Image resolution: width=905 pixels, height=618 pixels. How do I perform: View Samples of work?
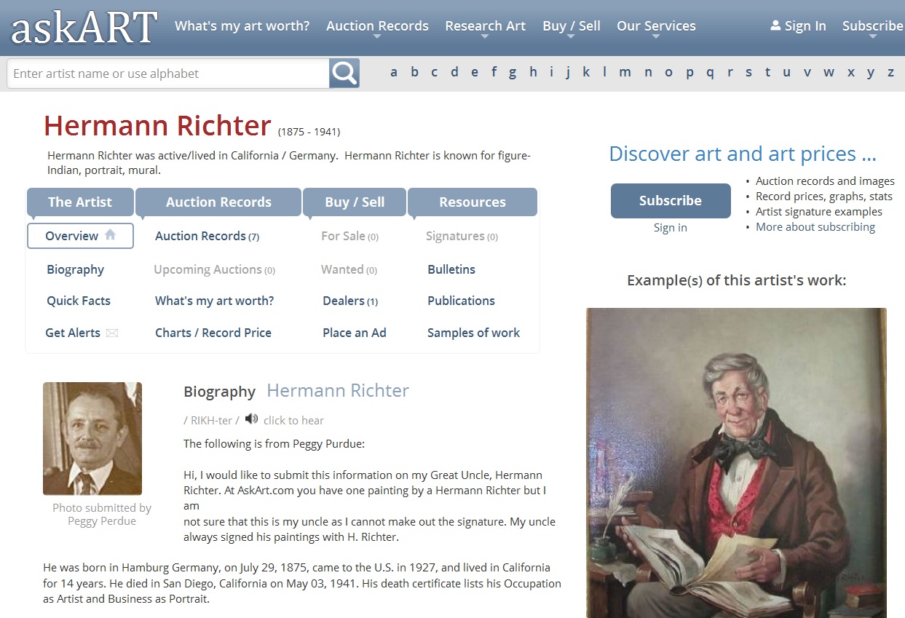(473, 333)
